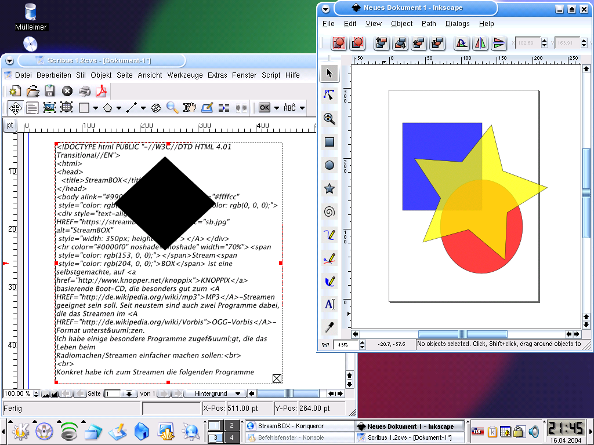Open the Werkzeuge menu in Scribus
The width and height of the screenshot is (594, 445).
185,75
